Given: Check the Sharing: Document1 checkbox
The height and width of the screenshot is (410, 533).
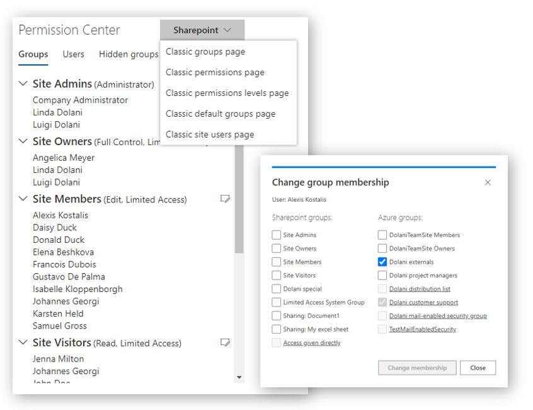Looking at the screenshot, I should pos(277,316).
